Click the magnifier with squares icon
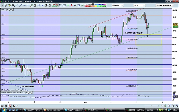This screenshot has height=112, width=179. (169, 106)
